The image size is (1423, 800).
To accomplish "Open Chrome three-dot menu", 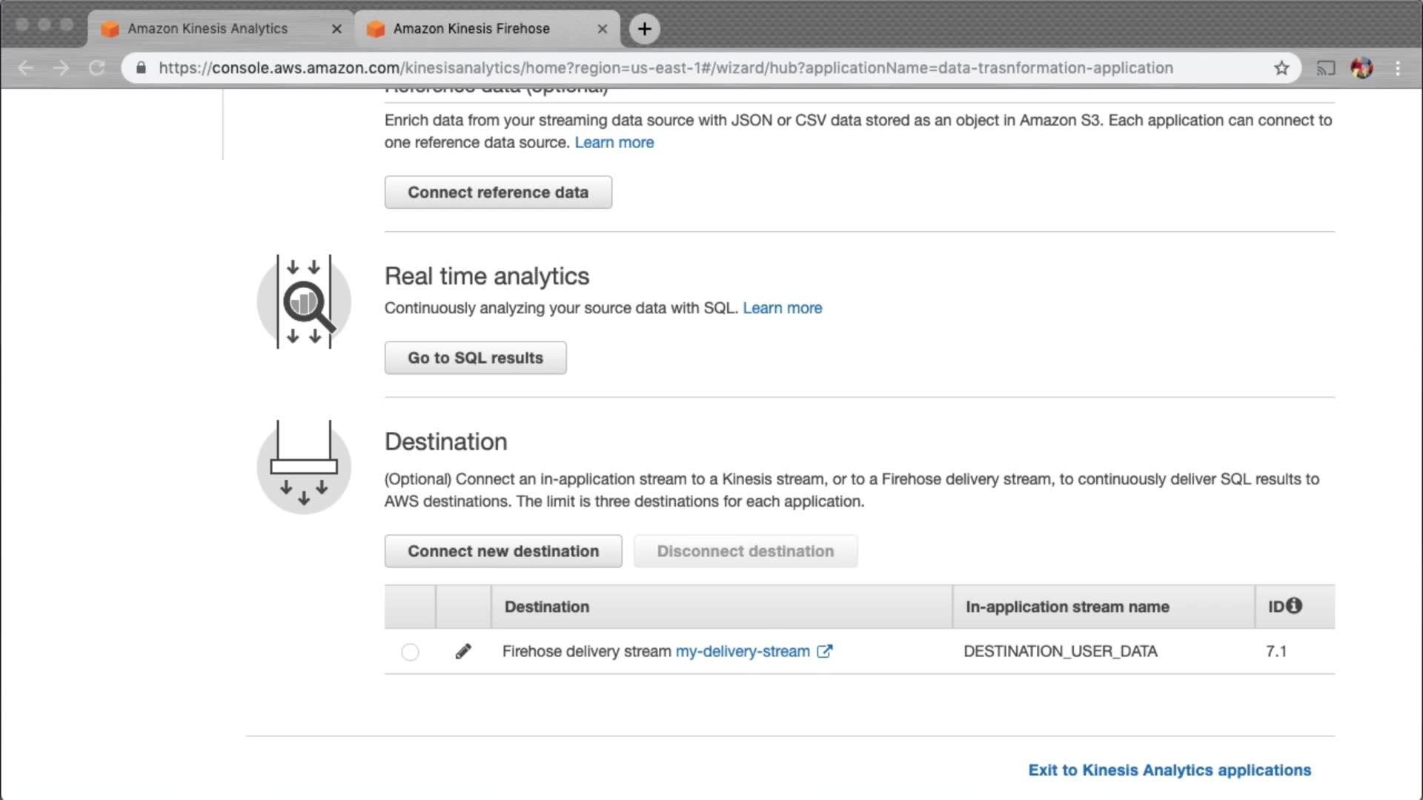I will (x=1398, y=68).
